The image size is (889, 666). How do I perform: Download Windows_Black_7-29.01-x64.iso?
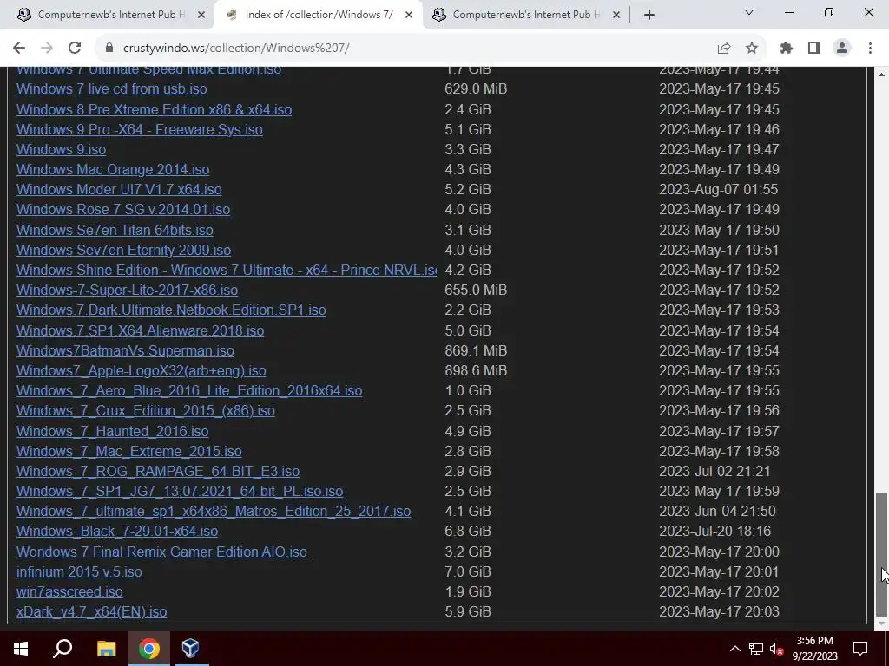(117, 532)
